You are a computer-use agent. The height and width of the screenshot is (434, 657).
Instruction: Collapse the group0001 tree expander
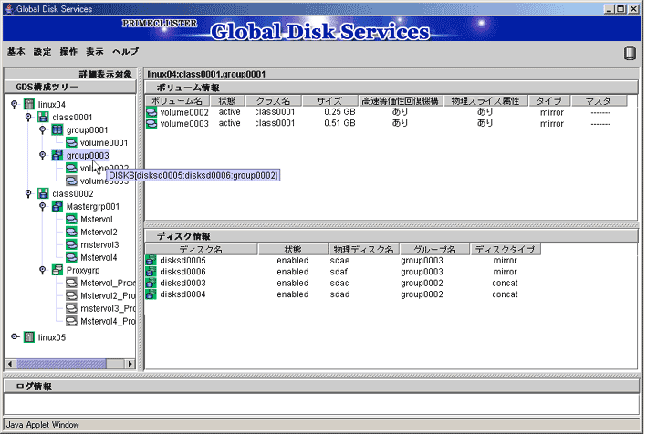pyautogui.click(x=42, y=129)
